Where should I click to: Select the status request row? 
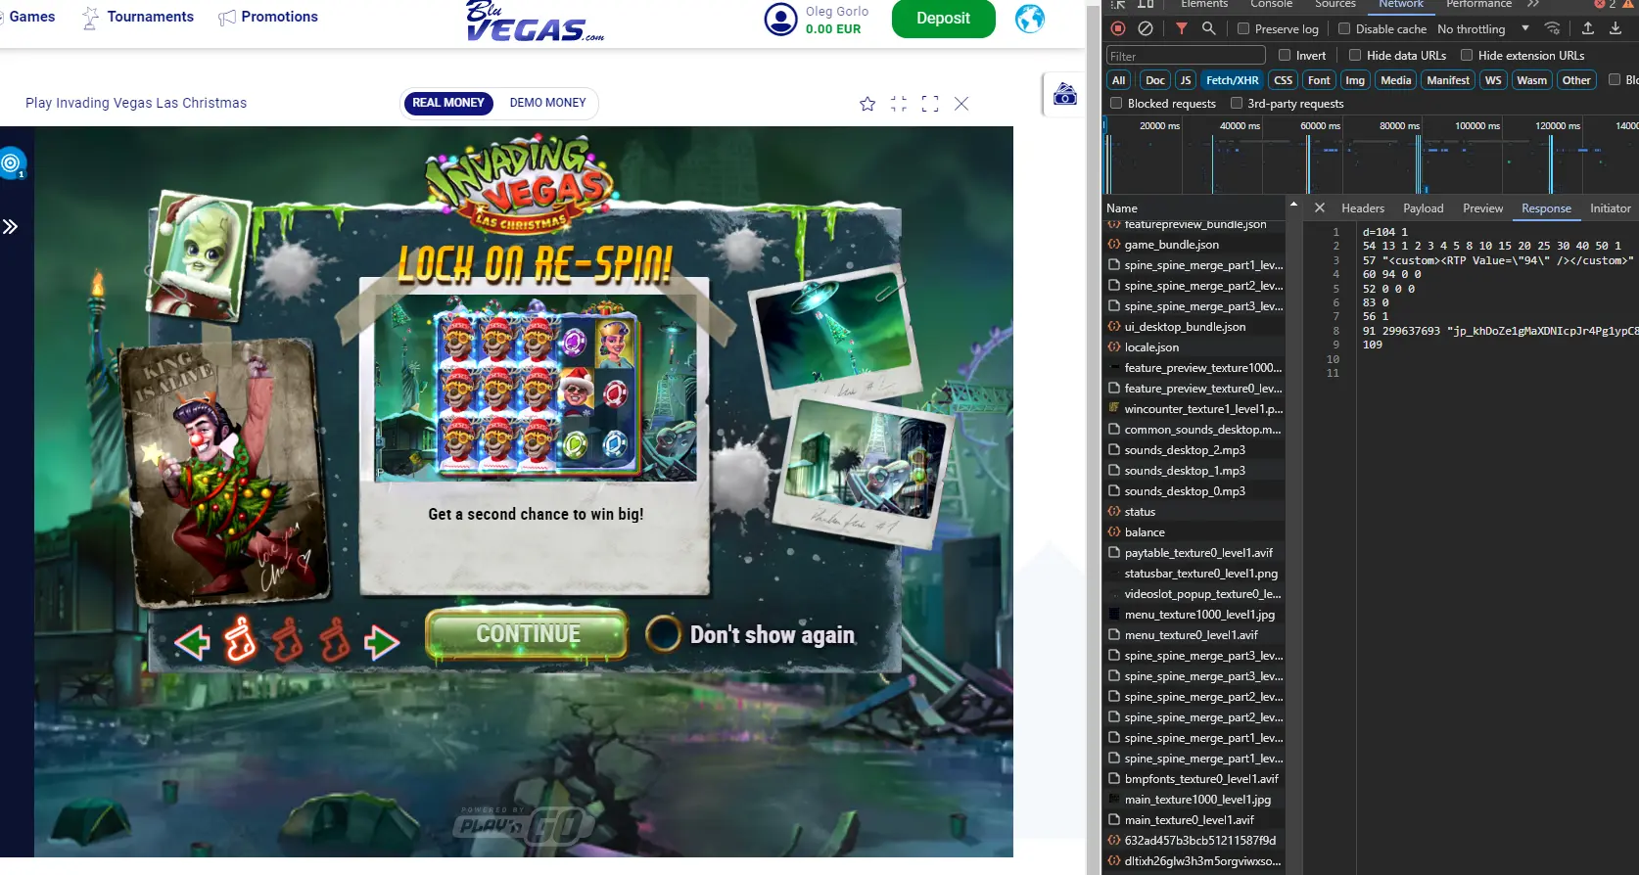tap(1194, 512)
